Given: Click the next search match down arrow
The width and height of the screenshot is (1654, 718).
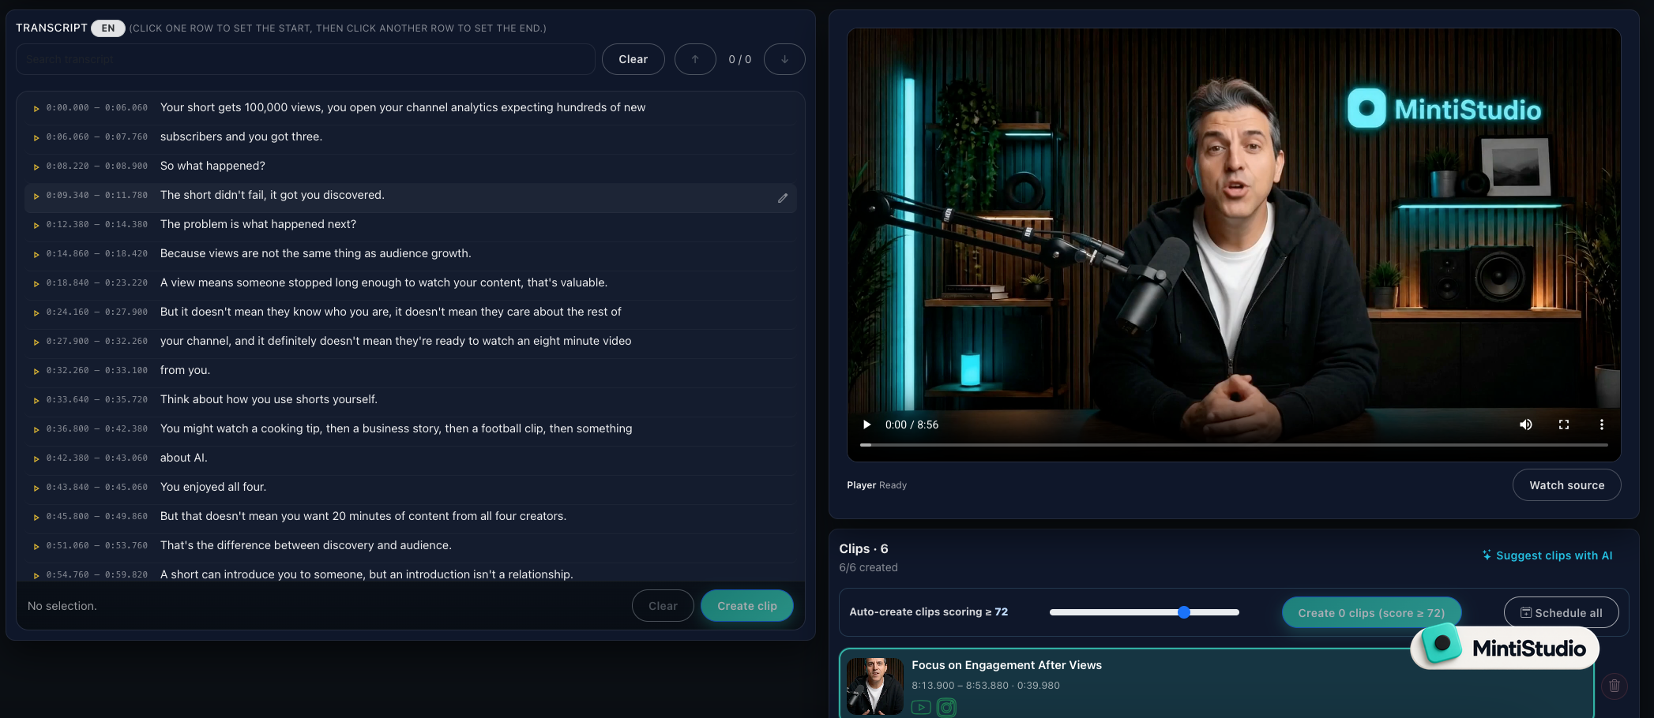Looking at the screenshot, I should (784, 59).
